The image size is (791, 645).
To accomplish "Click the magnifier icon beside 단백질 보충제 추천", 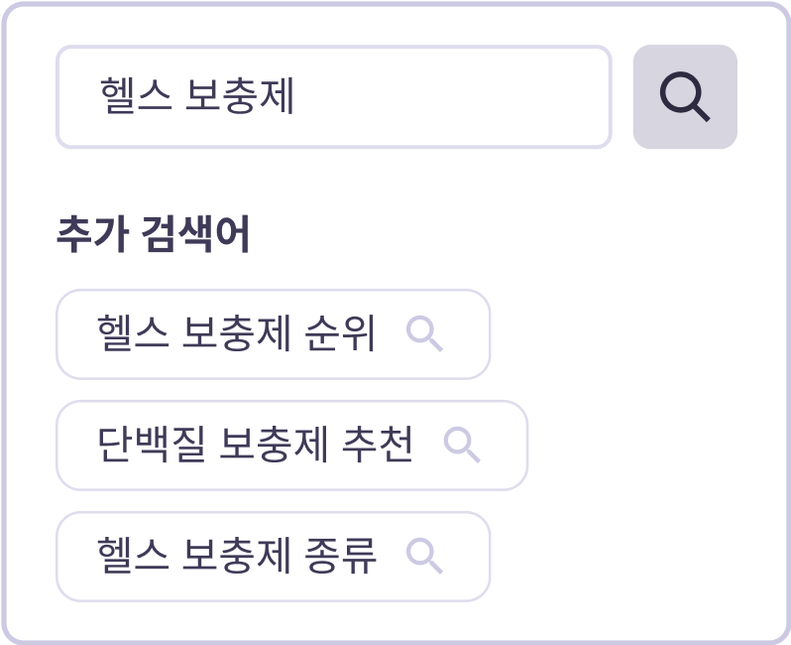I will point(462,446).
